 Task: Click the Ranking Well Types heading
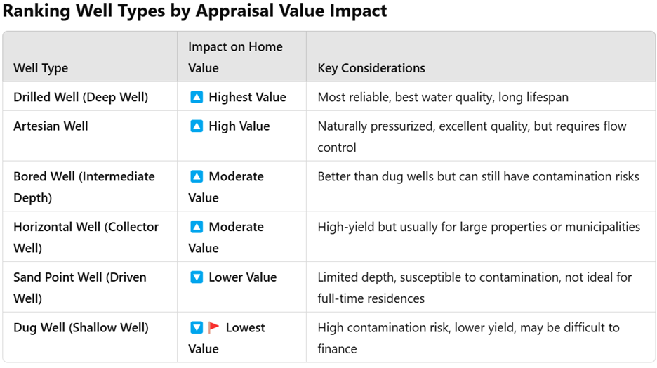click(x=194, y=12)
